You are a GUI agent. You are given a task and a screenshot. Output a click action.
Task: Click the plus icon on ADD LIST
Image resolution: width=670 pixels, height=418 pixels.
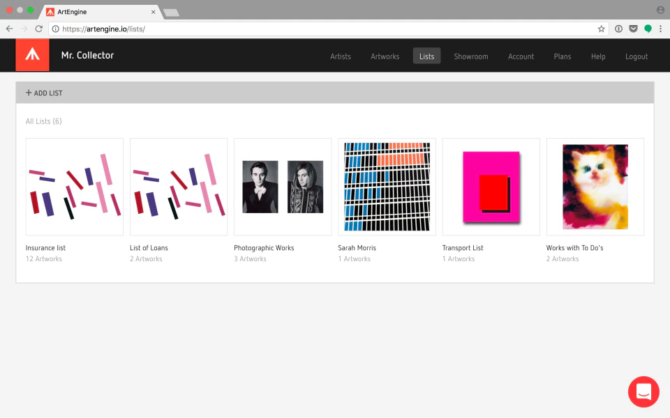point(29,92)
